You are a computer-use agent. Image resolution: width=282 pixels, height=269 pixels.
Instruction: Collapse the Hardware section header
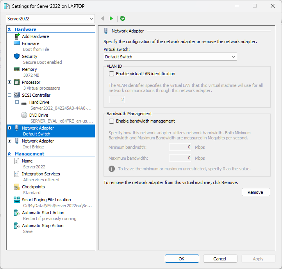click(9, 29)
